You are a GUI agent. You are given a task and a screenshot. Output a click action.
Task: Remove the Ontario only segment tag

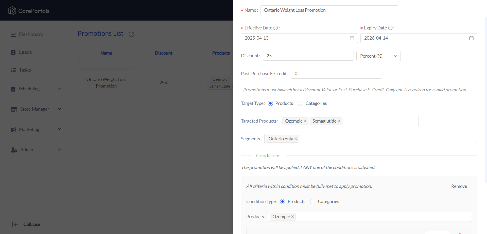click(x=296, y=139)
